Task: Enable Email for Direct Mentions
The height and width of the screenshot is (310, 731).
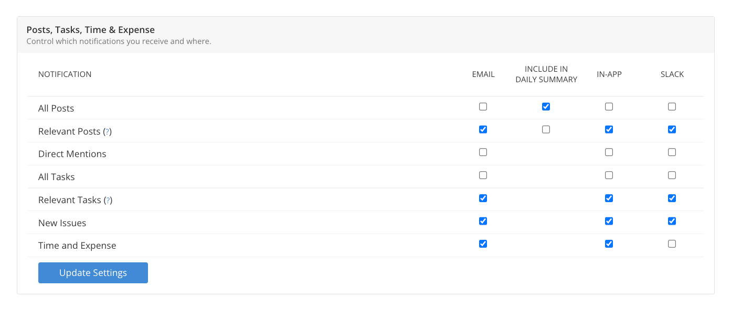Action: coord(483,152)
